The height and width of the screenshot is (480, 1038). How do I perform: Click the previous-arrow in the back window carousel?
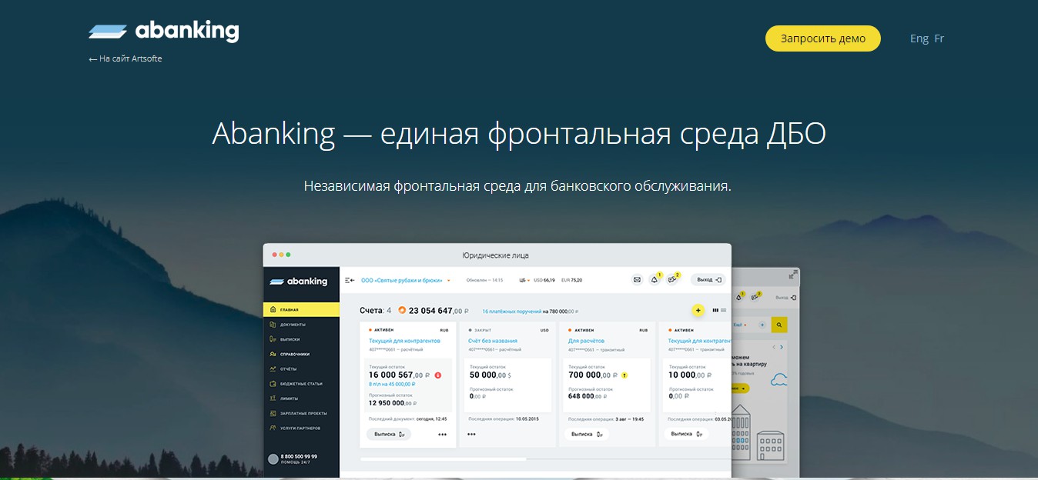[775, 347]
